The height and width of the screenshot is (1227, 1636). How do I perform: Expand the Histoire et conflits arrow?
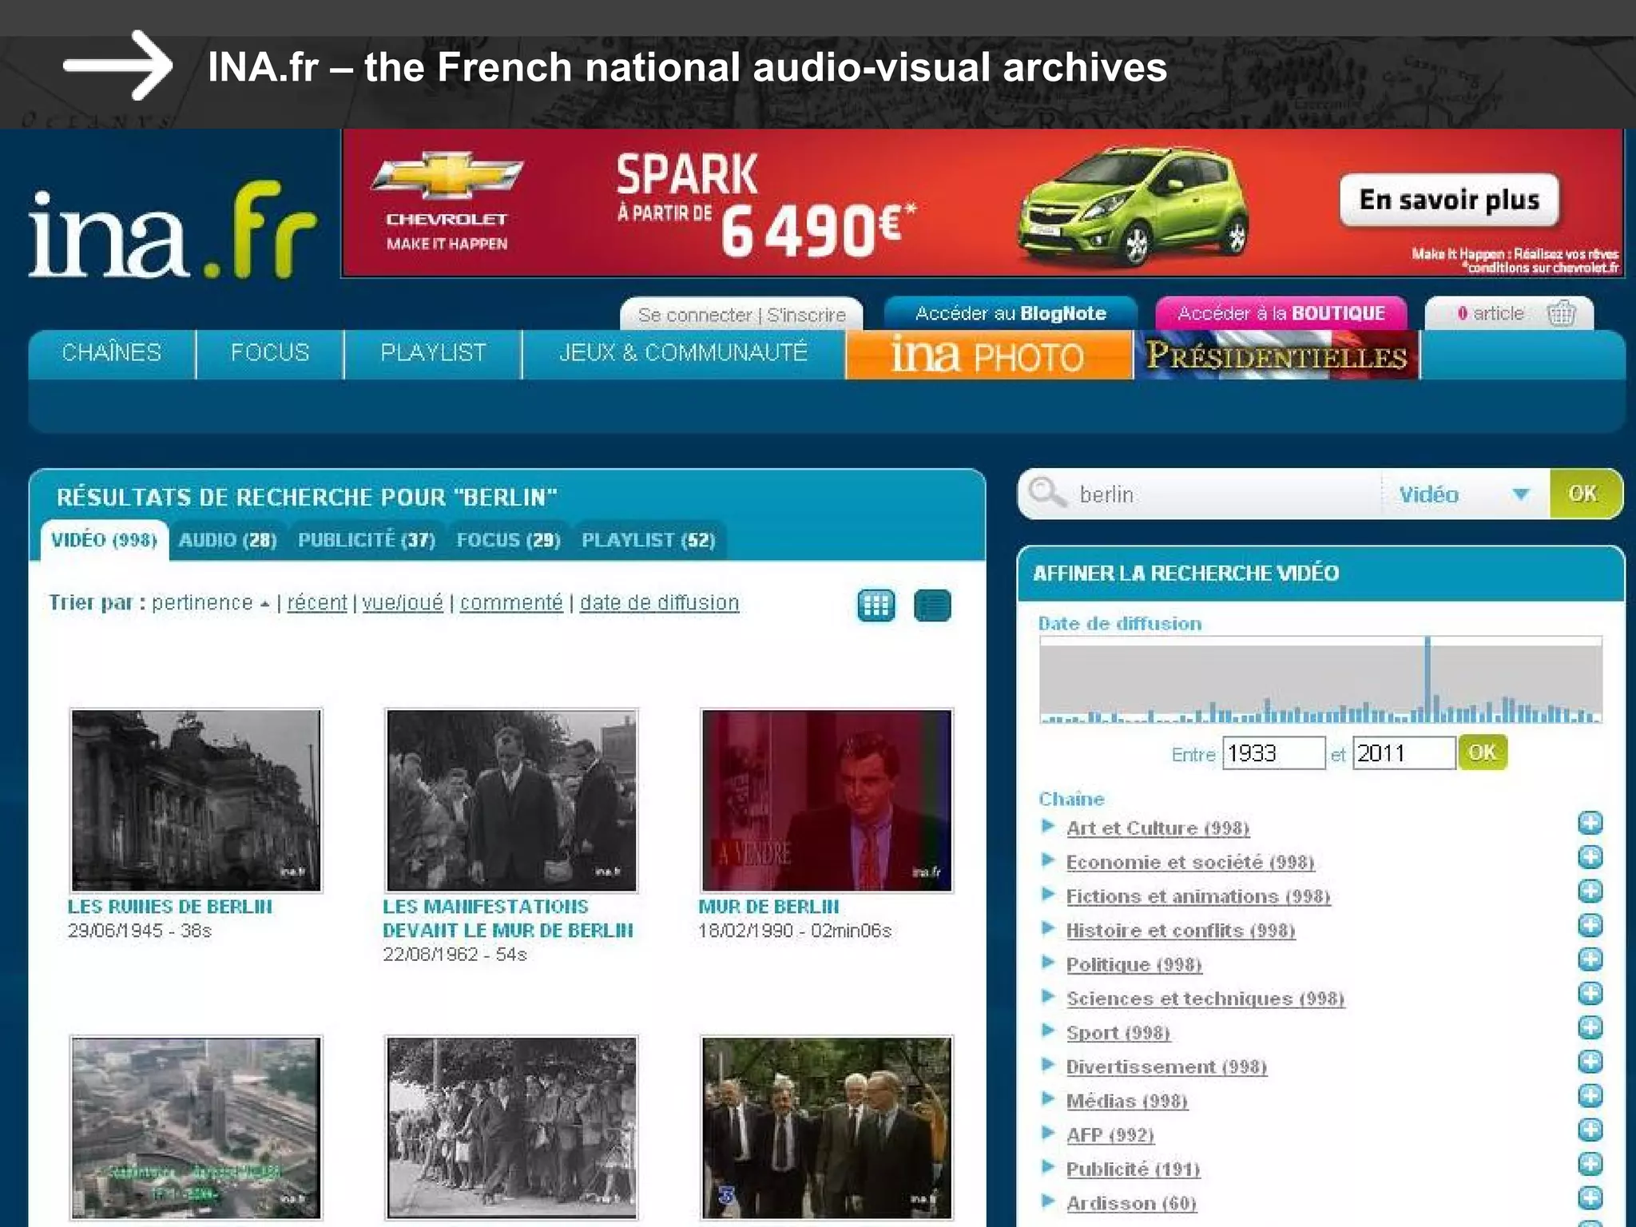pos(1048,928)
